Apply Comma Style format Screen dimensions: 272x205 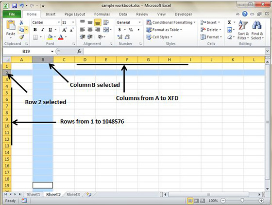[138, 30]
